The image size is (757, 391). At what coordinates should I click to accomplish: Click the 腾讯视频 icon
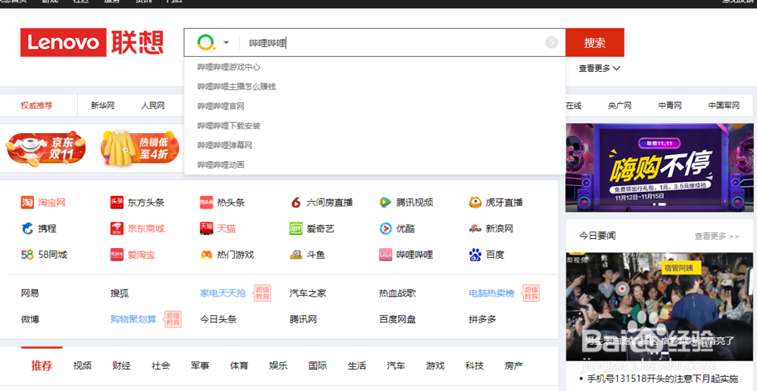(385, 203)
